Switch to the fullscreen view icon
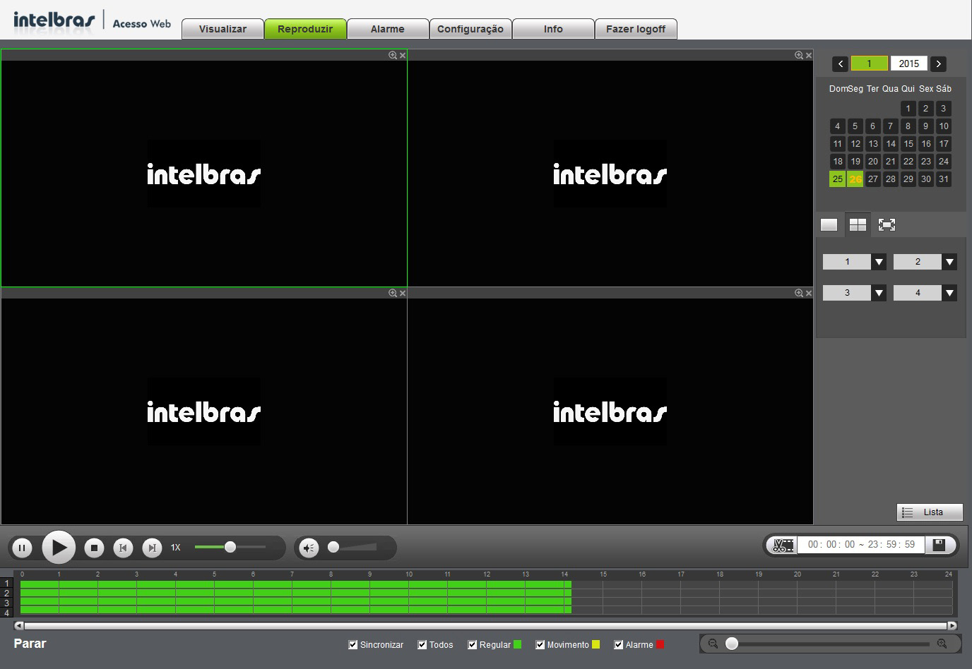The image size is (972, 669). tap(887, 224)
